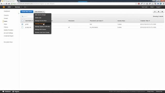Sort by Password Last Used column
The width and height of the screenshot is (165, 93).
point(96,21)
